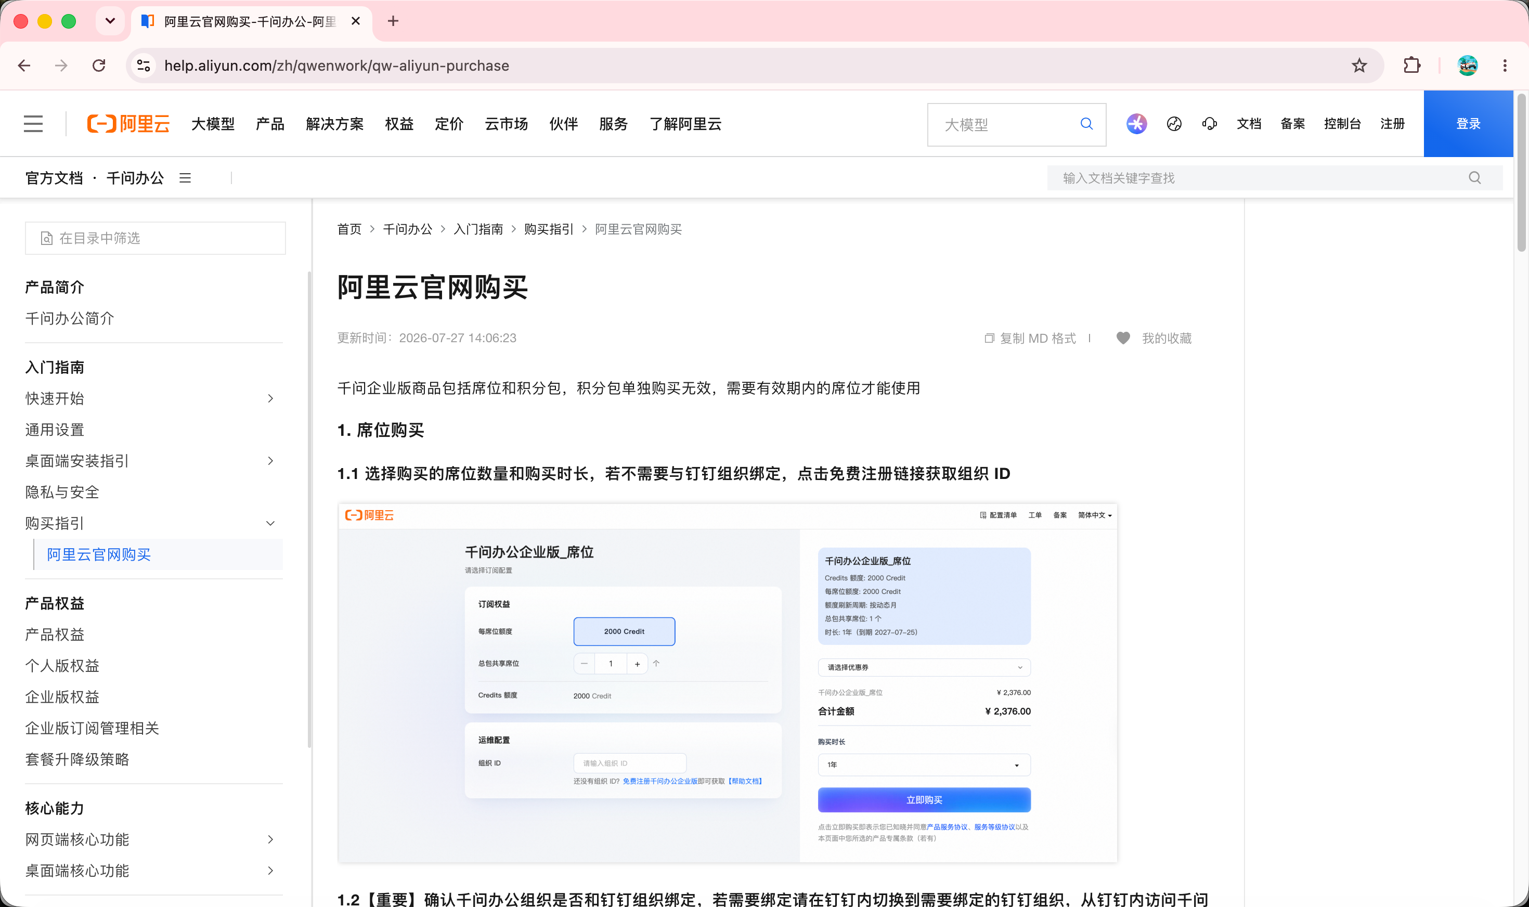The image size is (1529, 907).
Task: Open the 大模型 top navigation menu
Action: (213, 124)
